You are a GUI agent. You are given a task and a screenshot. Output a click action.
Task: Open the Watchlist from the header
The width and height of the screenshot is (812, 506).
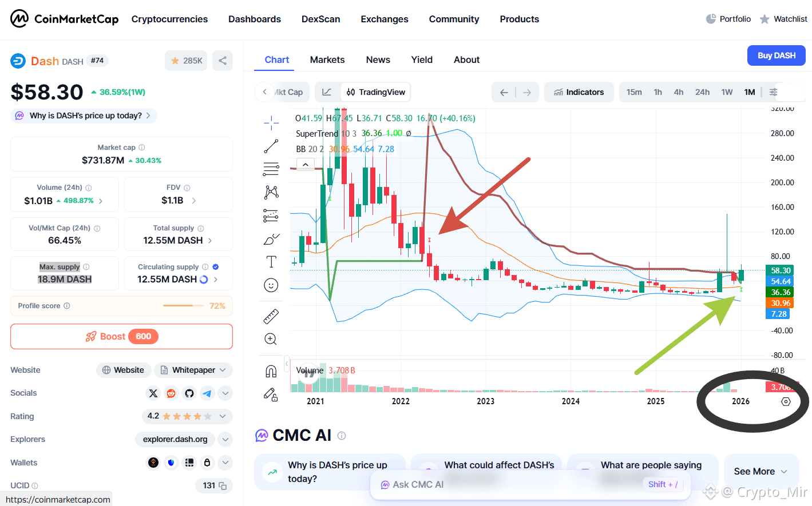[783, 19]
